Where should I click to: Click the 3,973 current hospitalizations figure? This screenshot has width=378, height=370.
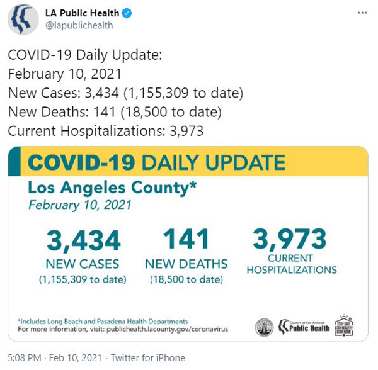pyautogui.click(x=290, y=238)
